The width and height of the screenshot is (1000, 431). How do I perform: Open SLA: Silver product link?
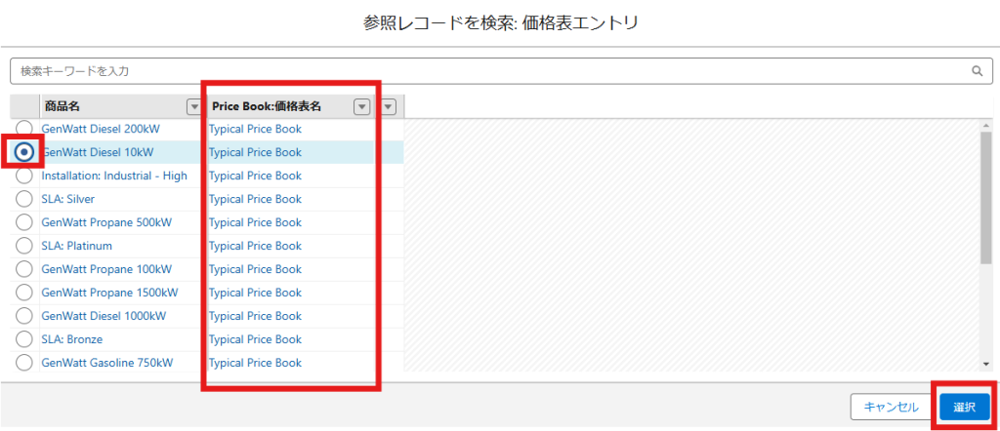click(x=67, y=199)
